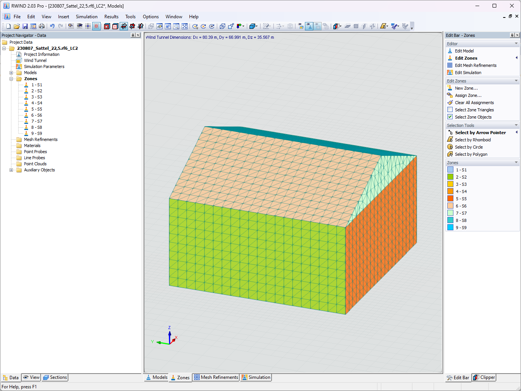The width and height of the screenshot is (521, 391).
Task: Select the Select by Polygon tool
Action: [x=471, y=154]
